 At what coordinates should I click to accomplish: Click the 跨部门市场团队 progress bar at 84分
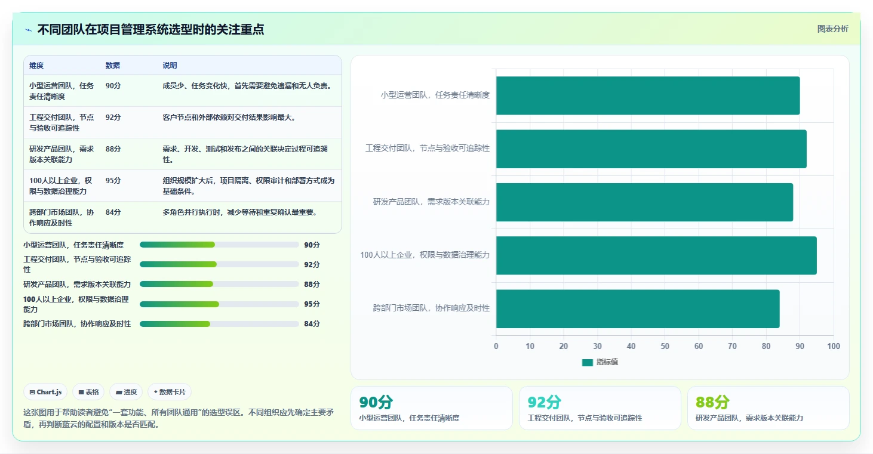pos(219,324)
